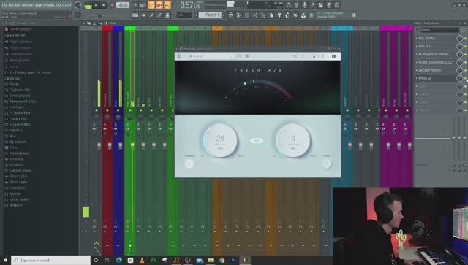
Task: Toggle the pattern/song mode switch
Action: pyautogui.click(x=88, y=5)
